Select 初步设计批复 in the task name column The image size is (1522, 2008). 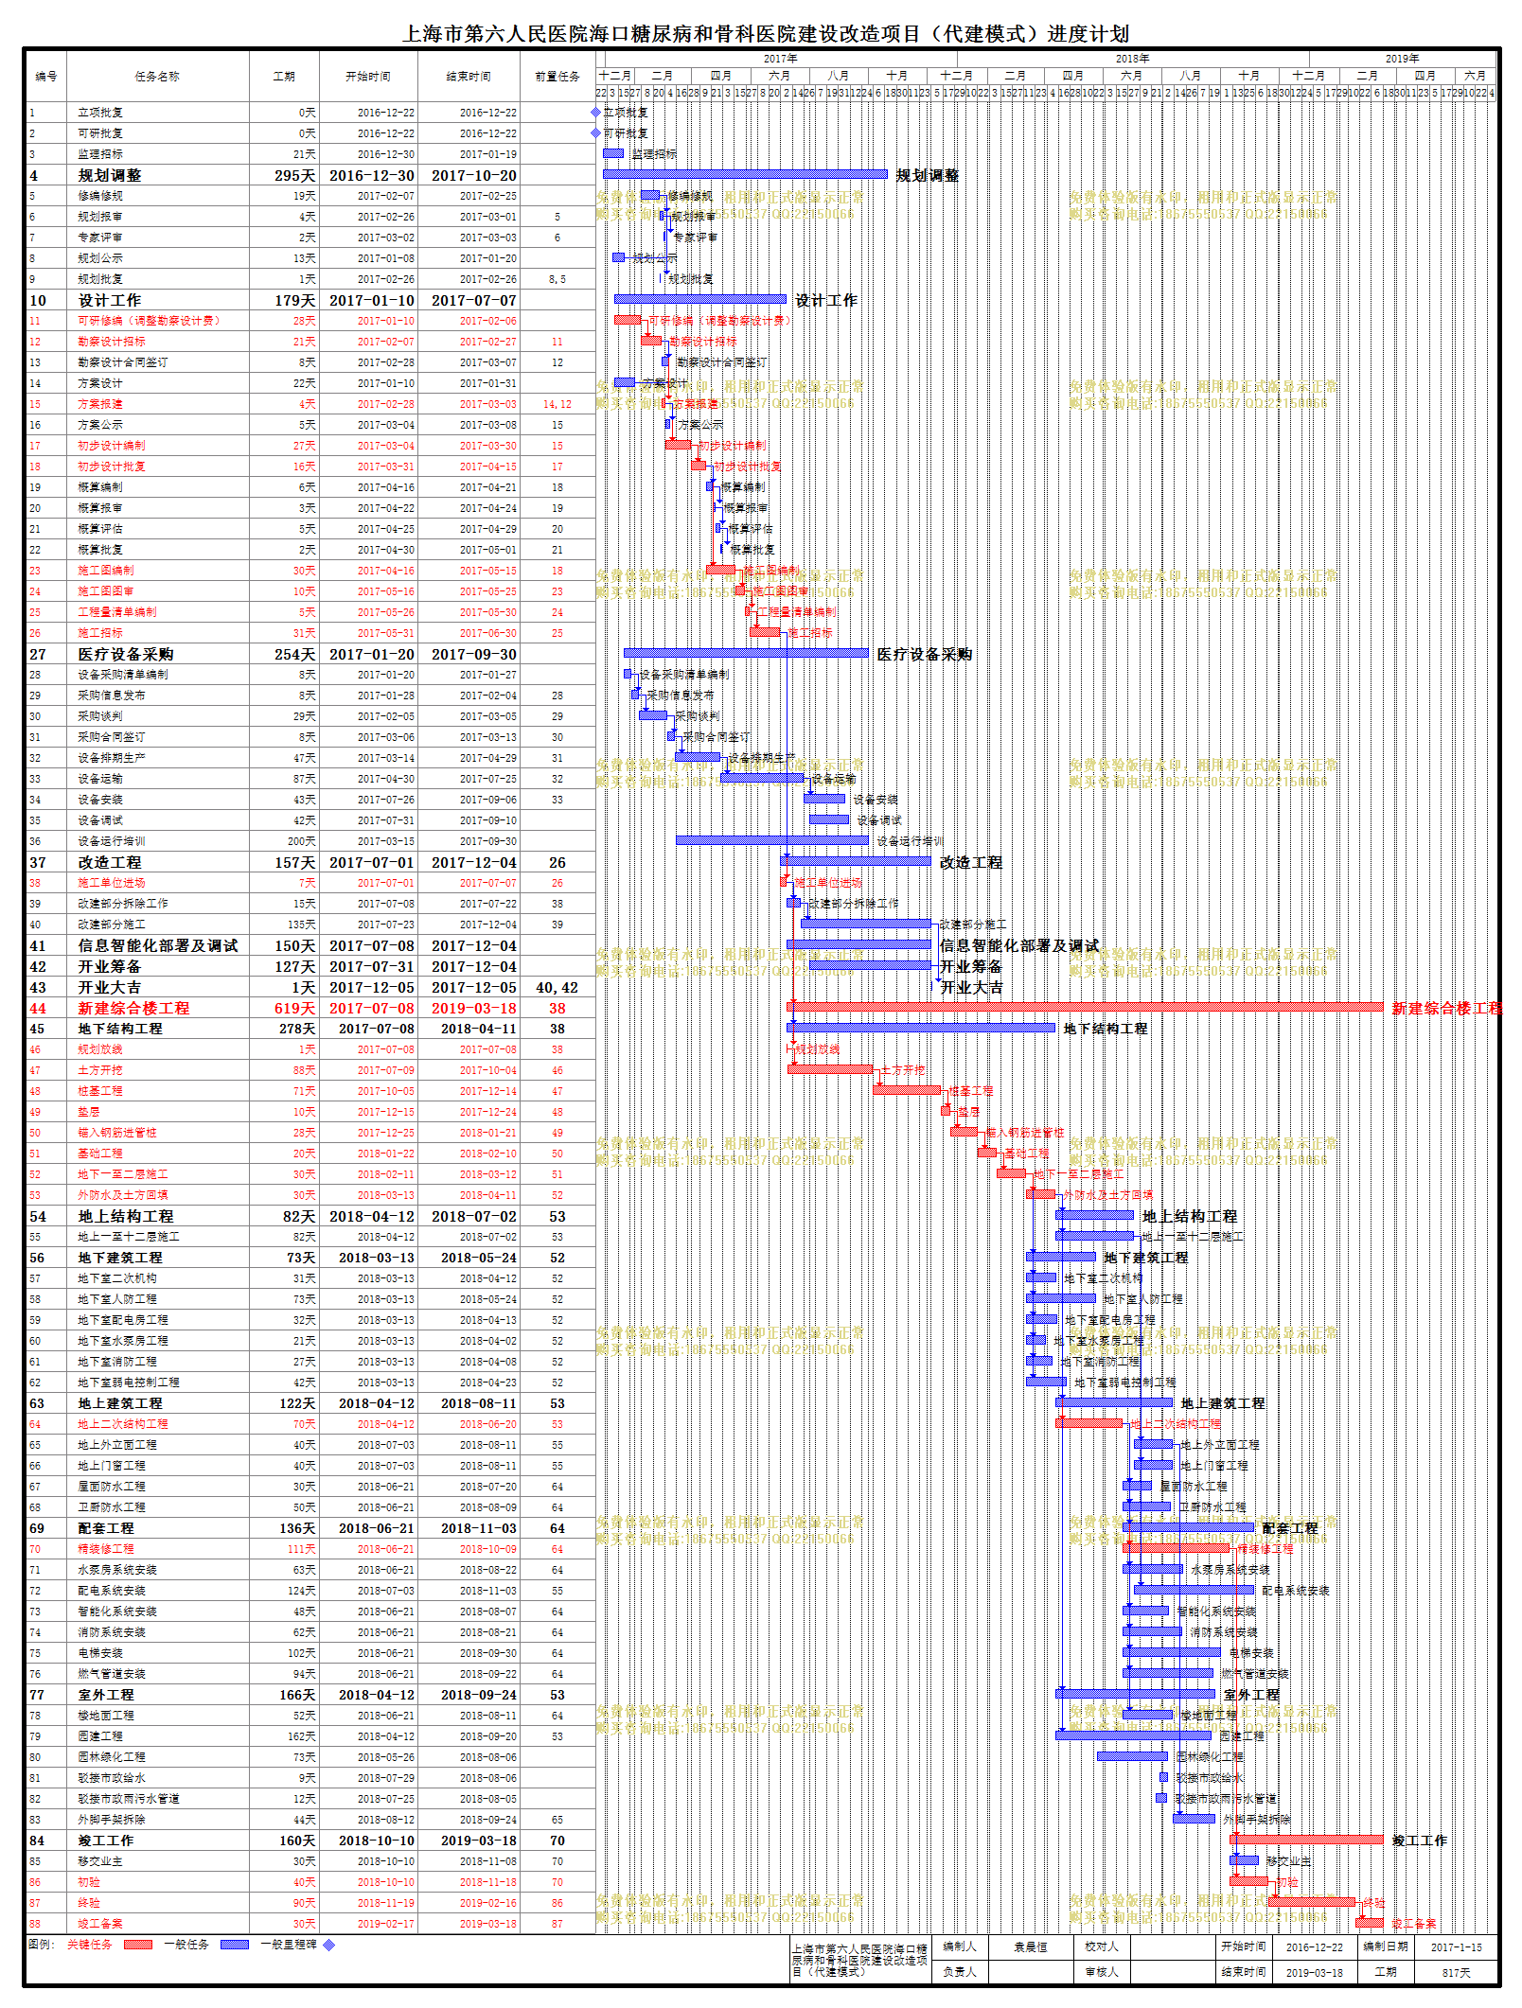pyautogui.click(x=112, y=467)
